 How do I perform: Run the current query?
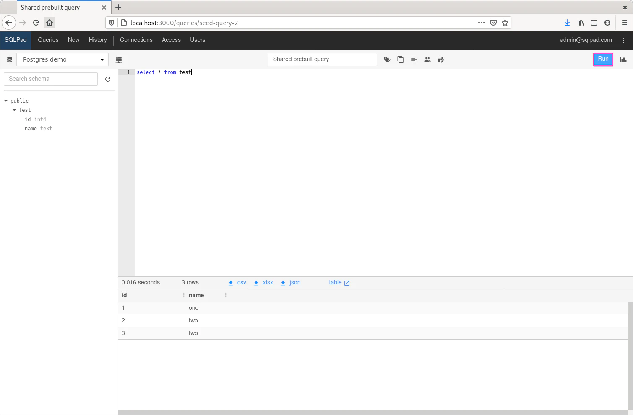(603, 59)
